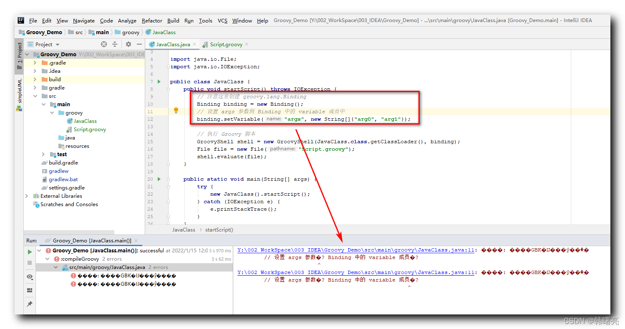625x329 pixels.
Task: Expand External Libraries node
Action: coord(27,196)
